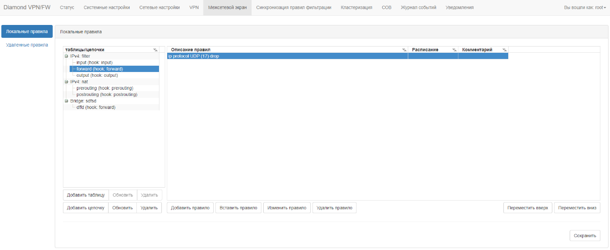Open Кластеризация in the top navigation

click(356, 8)
